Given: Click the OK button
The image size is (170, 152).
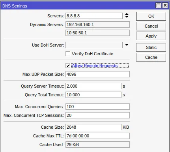Looking at the screenshot, I should [x=151, y=16].
